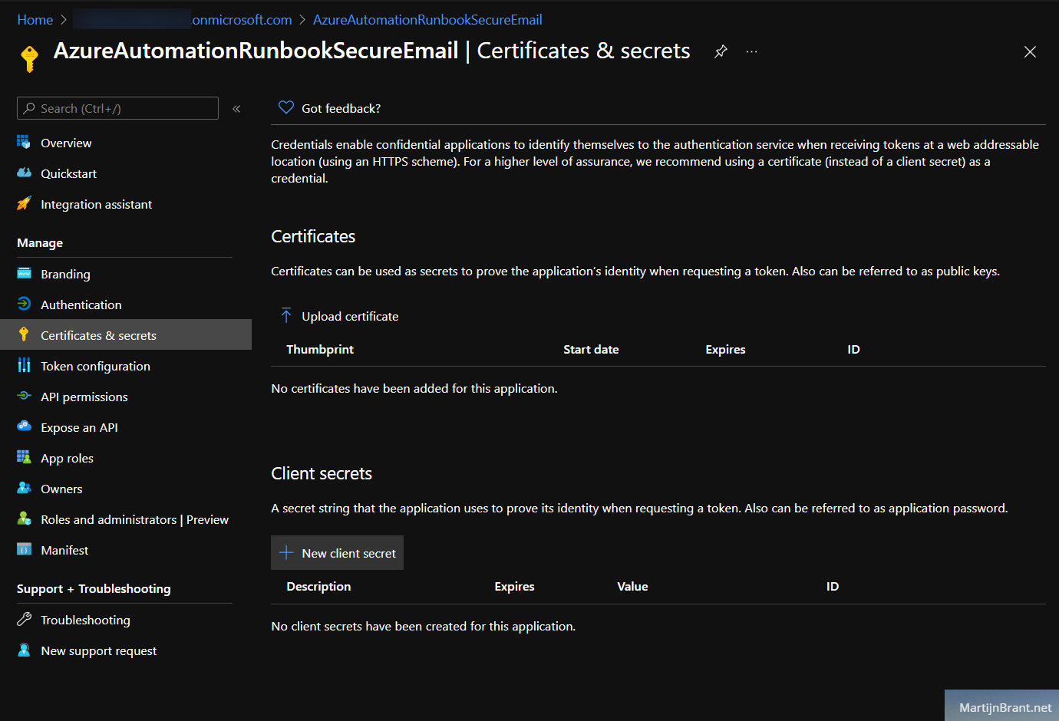The image size is (1059, 721).
Task: Click the upload certificate arrow icon
Action: tap(286, 316)
